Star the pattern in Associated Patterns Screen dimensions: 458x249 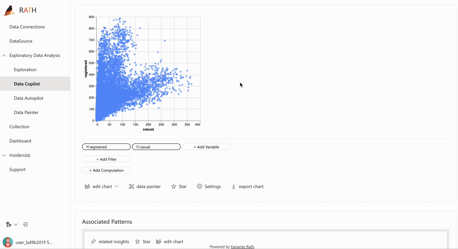pyautogui.click(x=142, y=241)
